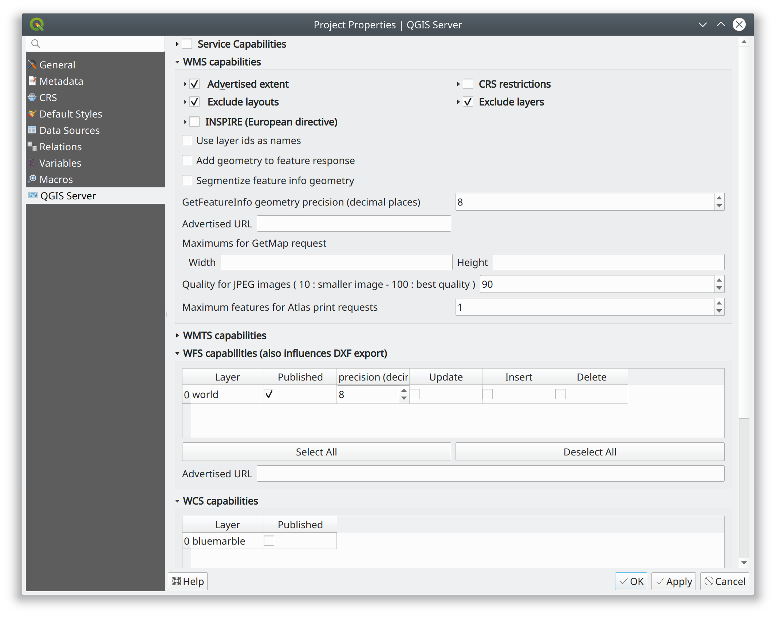
Task: Expand the Exclude layouts group
Action: tap(185, 102)
